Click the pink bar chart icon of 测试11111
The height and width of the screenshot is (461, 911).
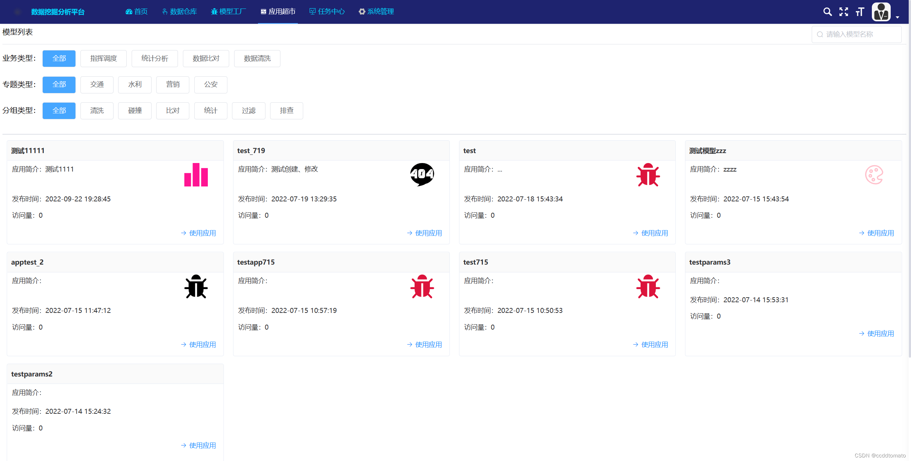click(x=196, y=175)
